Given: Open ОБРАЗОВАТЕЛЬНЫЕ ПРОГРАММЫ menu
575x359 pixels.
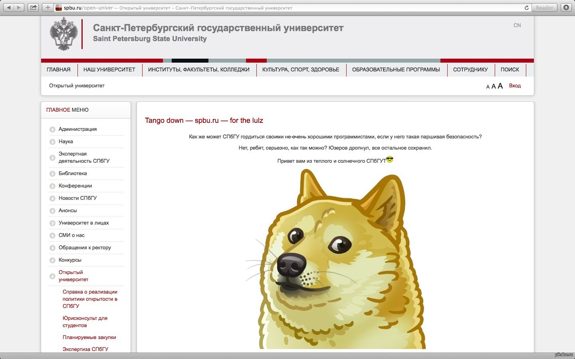Looking at the screenshot, I should pos(396,69).
